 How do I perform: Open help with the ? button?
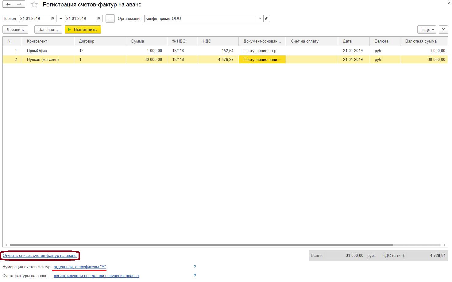[443, 29]
